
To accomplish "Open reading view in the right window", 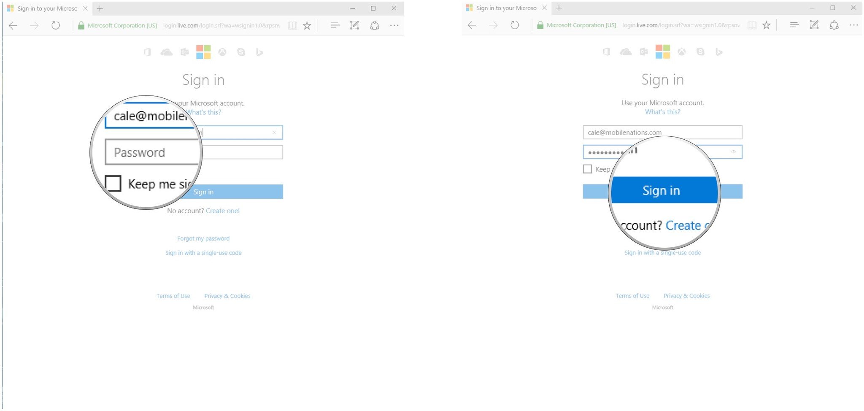I will click(x=752, y=25).
